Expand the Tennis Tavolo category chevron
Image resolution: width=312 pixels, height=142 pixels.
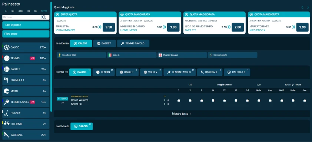pyautogui.click(x=45, y=102)
